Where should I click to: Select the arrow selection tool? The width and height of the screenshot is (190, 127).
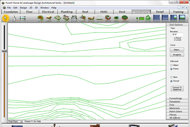[5, 18]
